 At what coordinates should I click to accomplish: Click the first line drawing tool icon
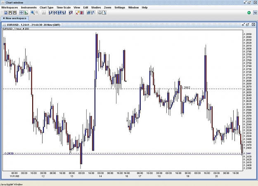(50, 13)
